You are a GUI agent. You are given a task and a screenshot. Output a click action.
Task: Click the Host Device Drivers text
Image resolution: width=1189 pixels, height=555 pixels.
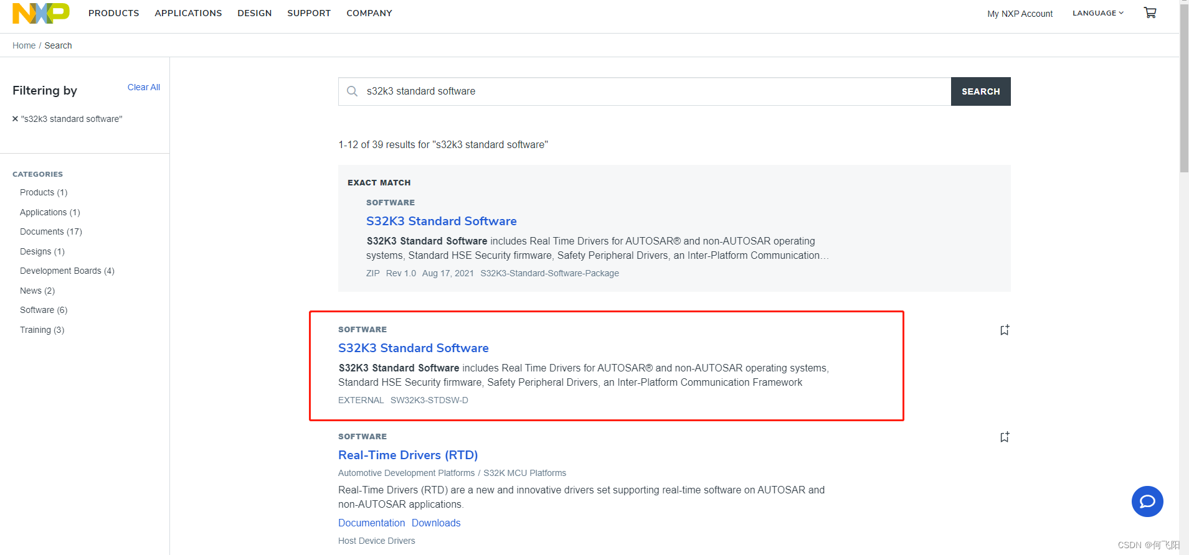pos(377,541)
